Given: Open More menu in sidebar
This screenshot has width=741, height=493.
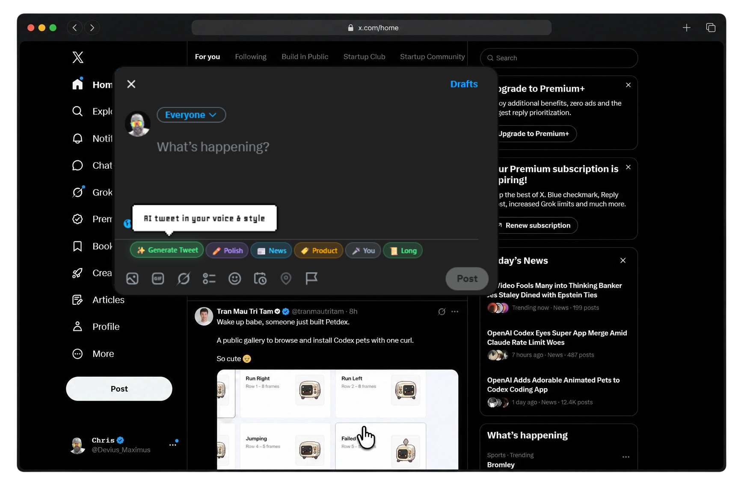Looking at the screenshot, I should click(x=93, y=353).
